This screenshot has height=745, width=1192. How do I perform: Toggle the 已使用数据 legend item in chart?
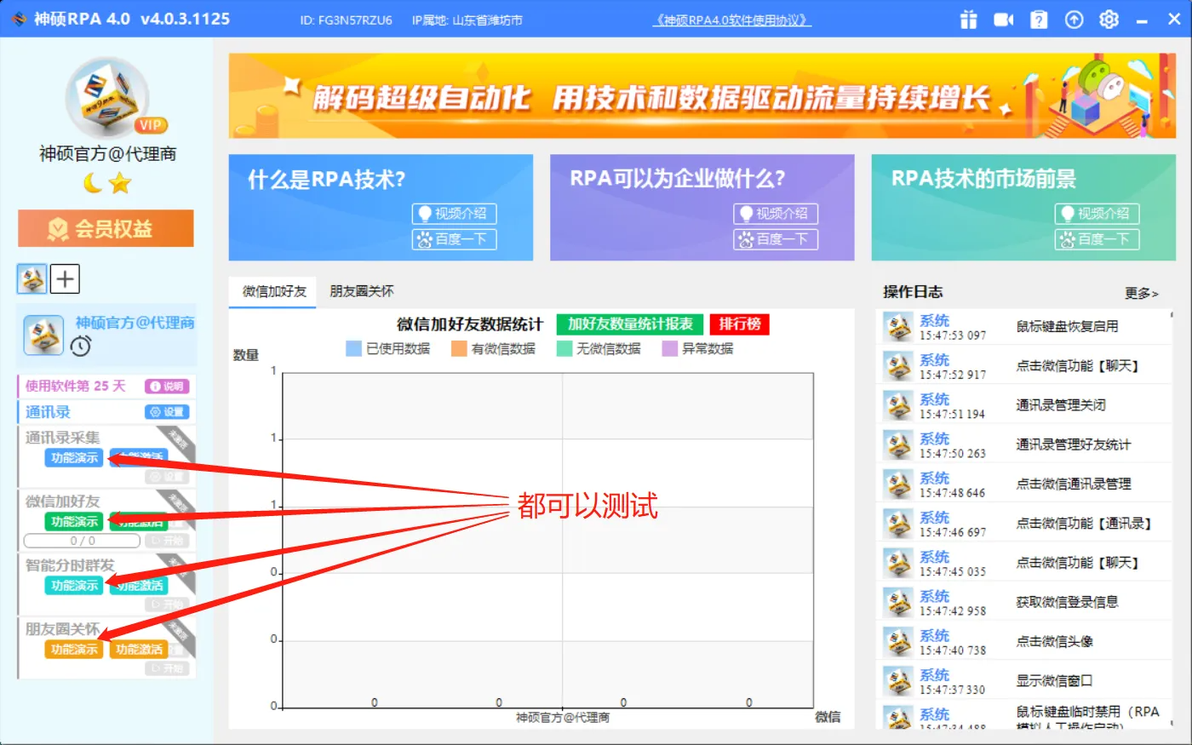[x=388, y=348]
